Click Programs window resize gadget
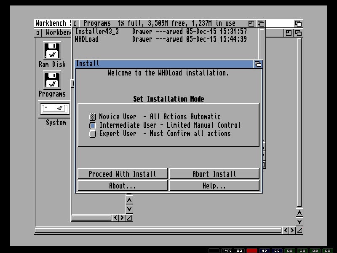This screenshot has height=253, width=337. click(129, 218)
